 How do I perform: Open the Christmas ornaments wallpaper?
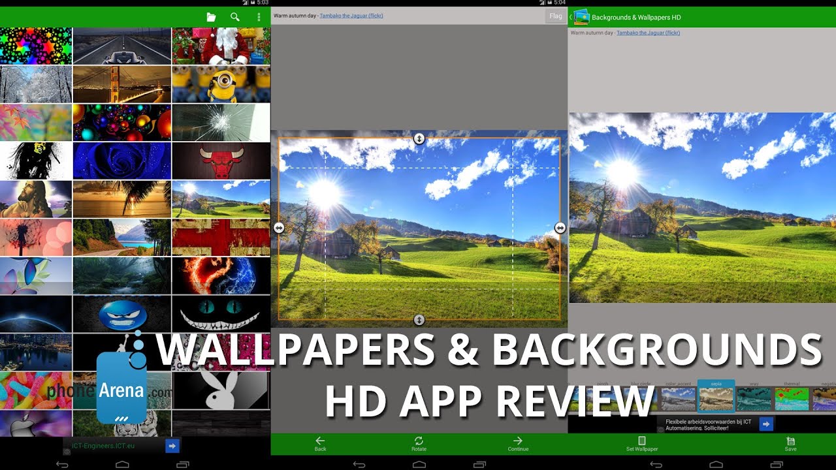(122, 123)
